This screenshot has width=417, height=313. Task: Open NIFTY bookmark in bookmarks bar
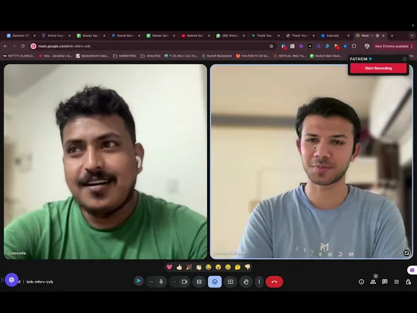[19, 56]
